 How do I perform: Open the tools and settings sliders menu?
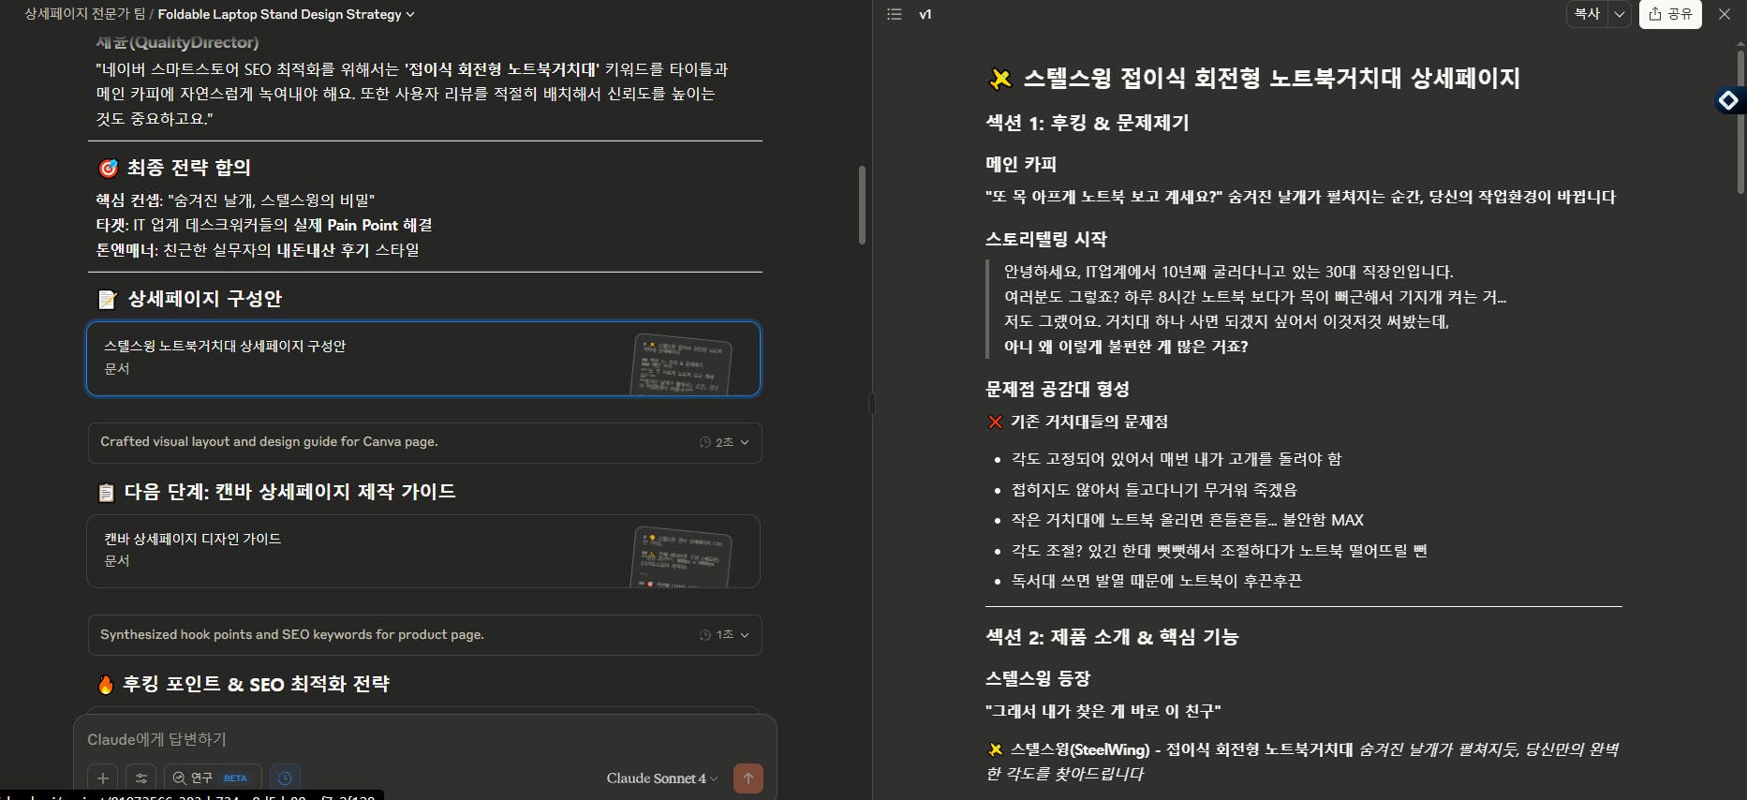(141, 778)
